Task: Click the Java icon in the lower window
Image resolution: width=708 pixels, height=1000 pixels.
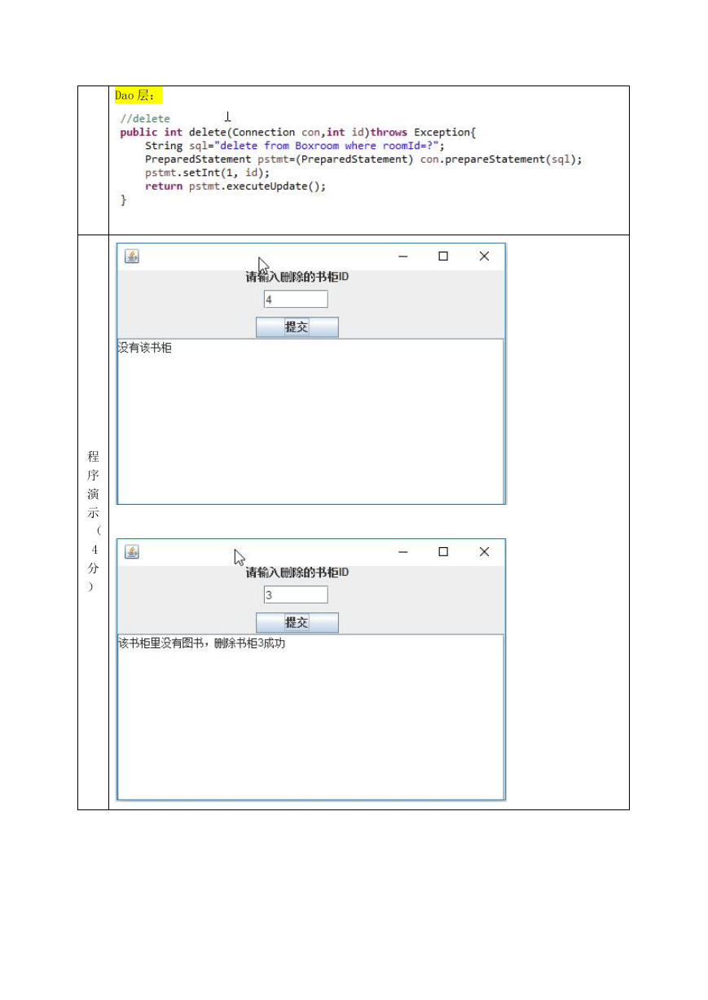Action: 132,552
